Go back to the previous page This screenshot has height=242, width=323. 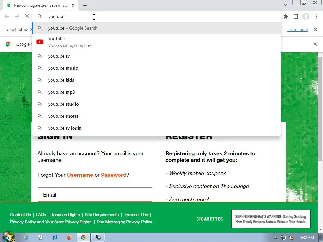[x=7, y=16]
